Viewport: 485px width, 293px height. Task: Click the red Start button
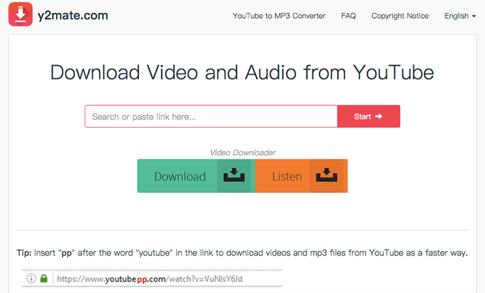tap(369, 116)
